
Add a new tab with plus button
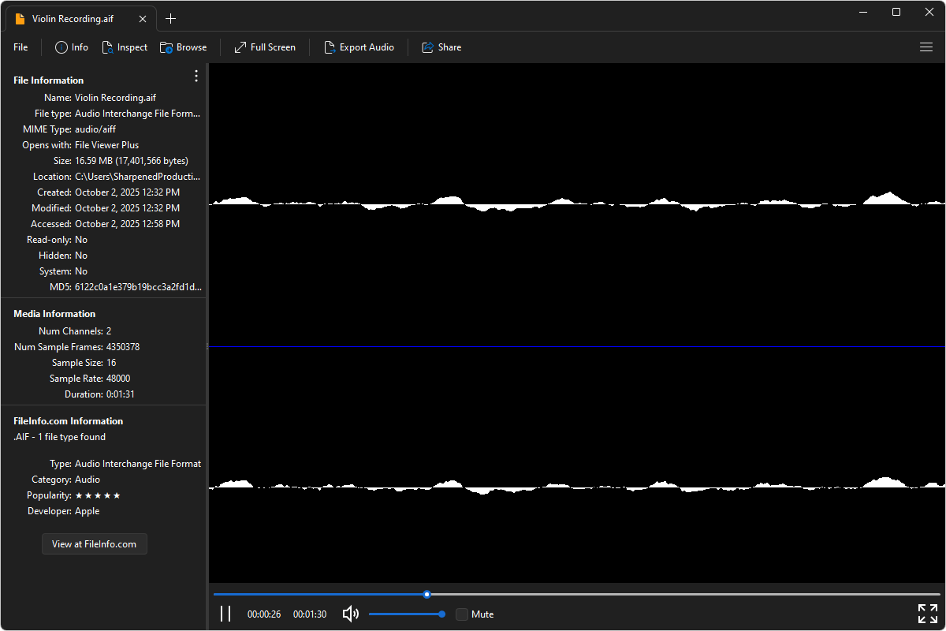pyautogui.click(x=171, y=19)
